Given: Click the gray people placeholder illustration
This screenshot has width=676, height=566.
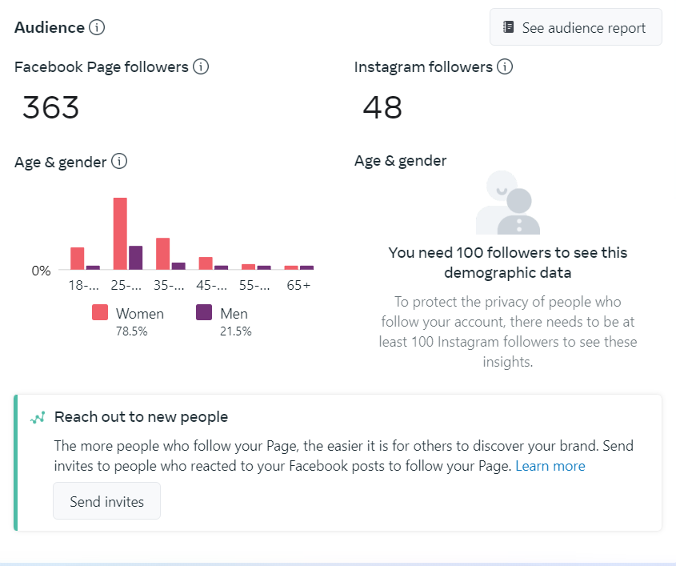Looking at the screenshot, I should [507, 203].
